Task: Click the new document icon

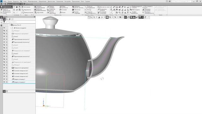Action: tap(14, 7)
